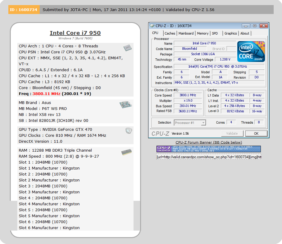Click the MB Model : P6T WS PRO line
This screenshot has height=244, width=282.
point(43,109)
